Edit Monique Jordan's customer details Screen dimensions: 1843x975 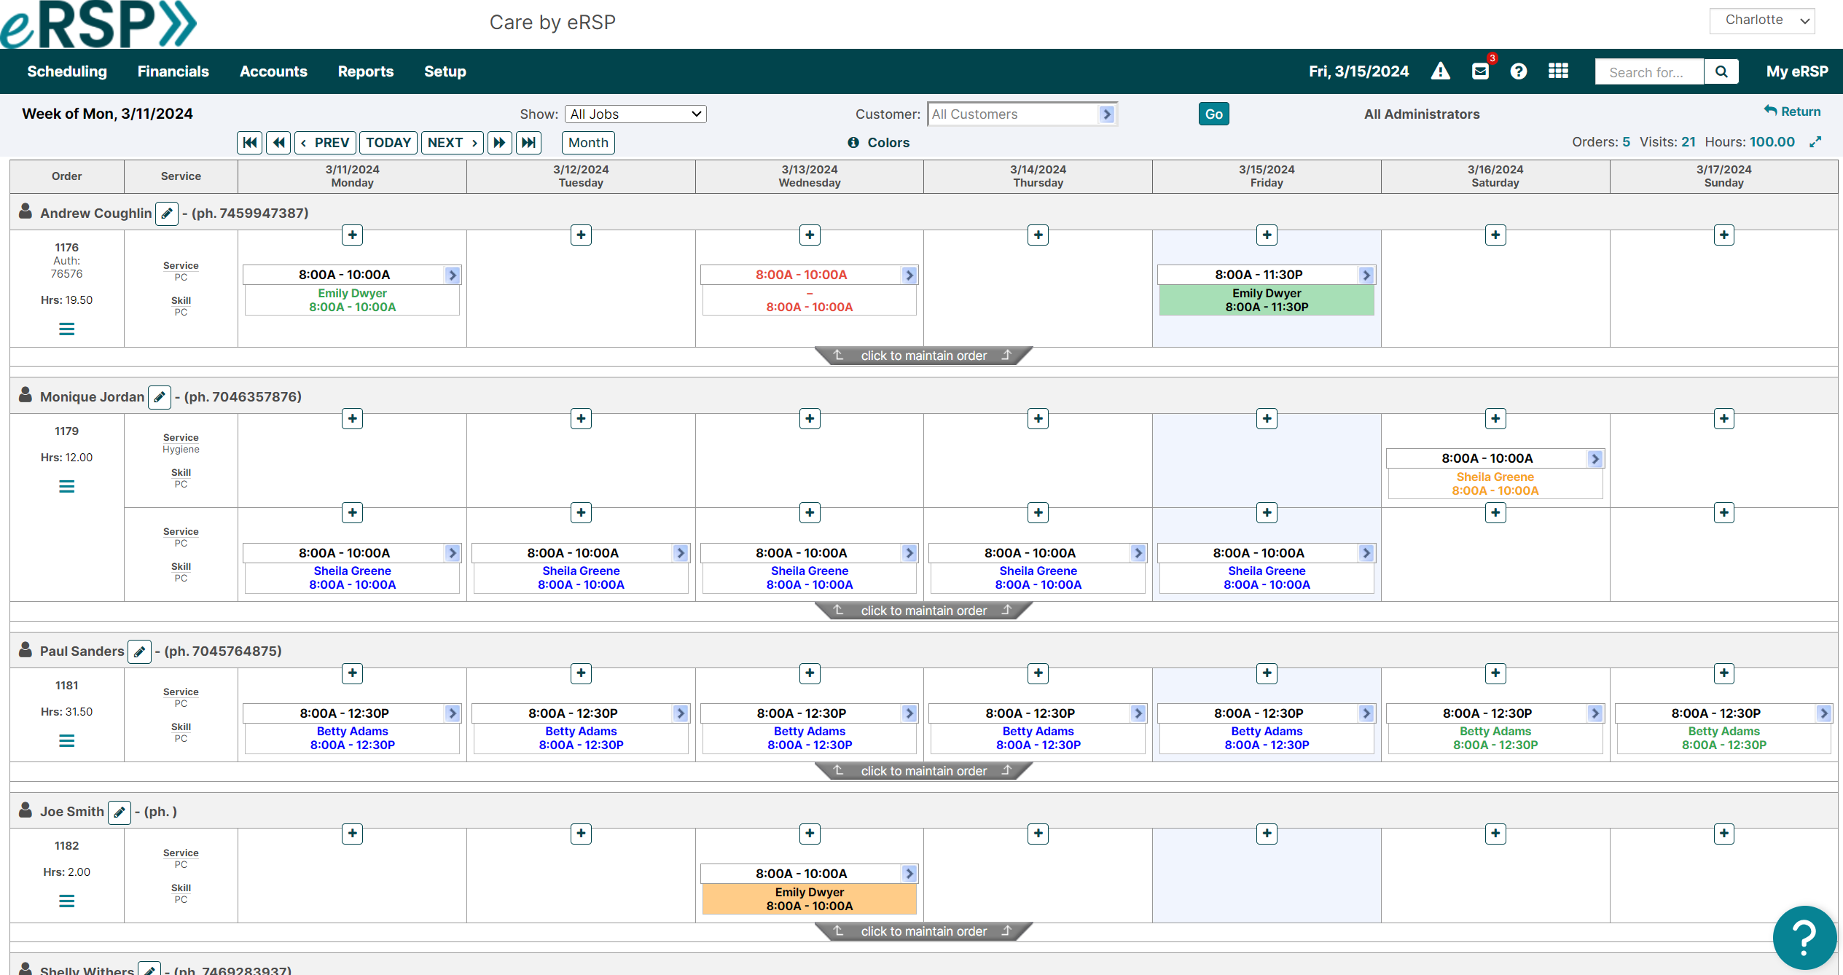tap(160, 396)
